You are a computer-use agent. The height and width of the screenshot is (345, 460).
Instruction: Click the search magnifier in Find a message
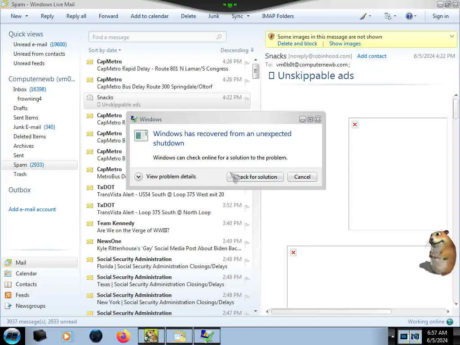point(219,37)
